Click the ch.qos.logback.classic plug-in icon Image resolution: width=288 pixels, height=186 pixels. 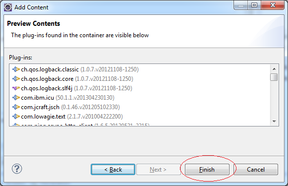pyautogui.click(x=16, y=69)
